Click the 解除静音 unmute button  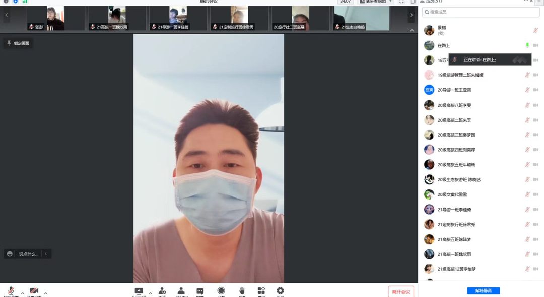(x=483, y=291)
